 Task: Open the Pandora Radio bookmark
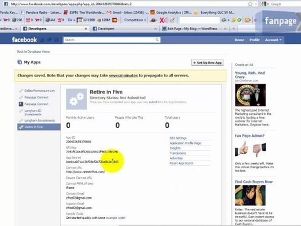point(41,13)
